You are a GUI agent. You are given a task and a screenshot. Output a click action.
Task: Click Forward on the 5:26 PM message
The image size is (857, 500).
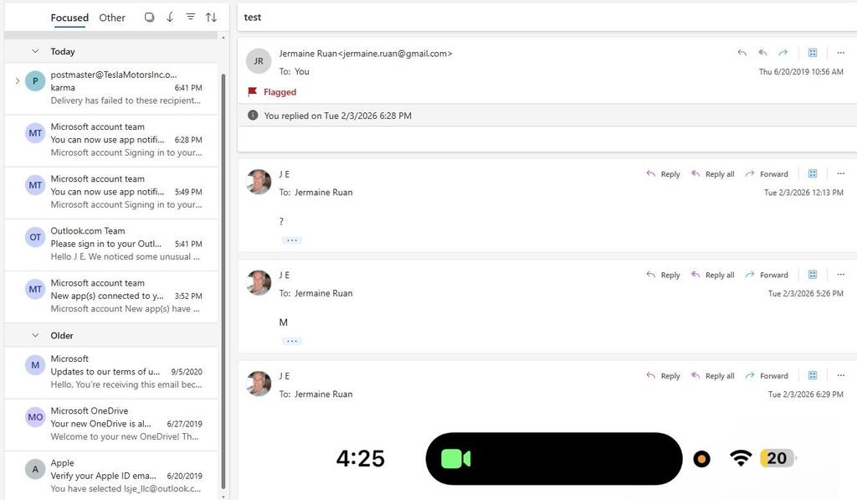point(766,275)
